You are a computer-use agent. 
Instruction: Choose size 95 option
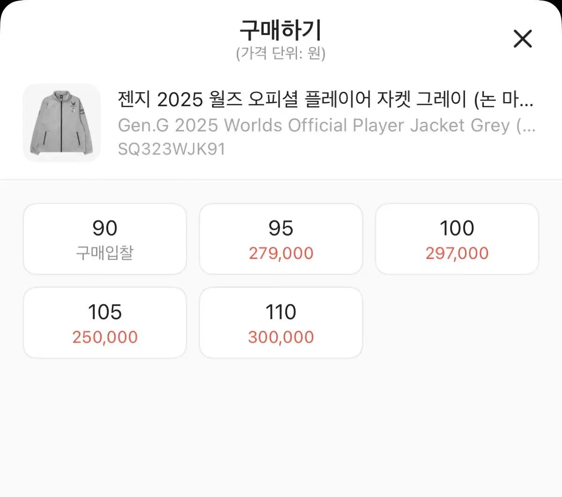coord(281,239)
